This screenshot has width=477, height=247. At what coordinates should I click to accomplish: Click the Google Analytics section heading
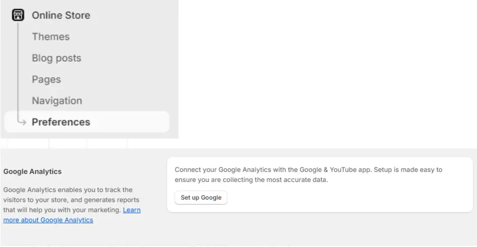coord(33,172)
